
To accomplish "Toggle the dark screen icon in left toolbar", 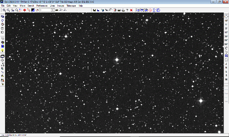I will pyautogui.click(x=3, y=56).
